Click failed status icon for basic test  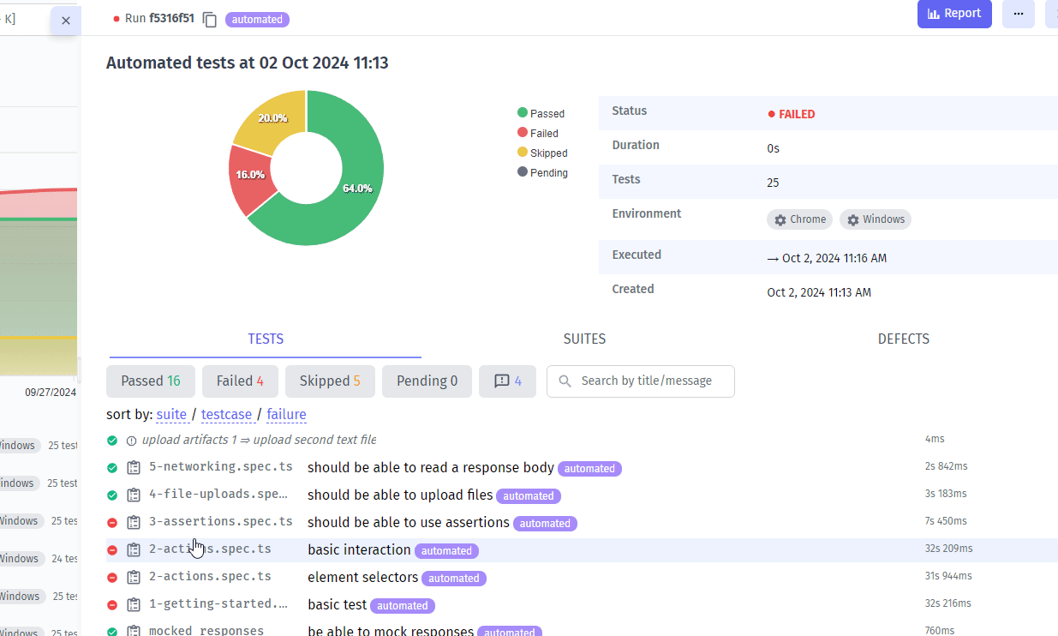click(x=112, y=605)
